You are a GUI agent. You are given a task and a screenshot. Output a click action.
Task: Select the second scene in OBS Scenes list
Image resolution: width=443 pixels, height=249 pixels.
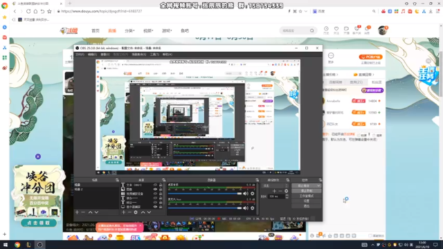tap(96, 190)
